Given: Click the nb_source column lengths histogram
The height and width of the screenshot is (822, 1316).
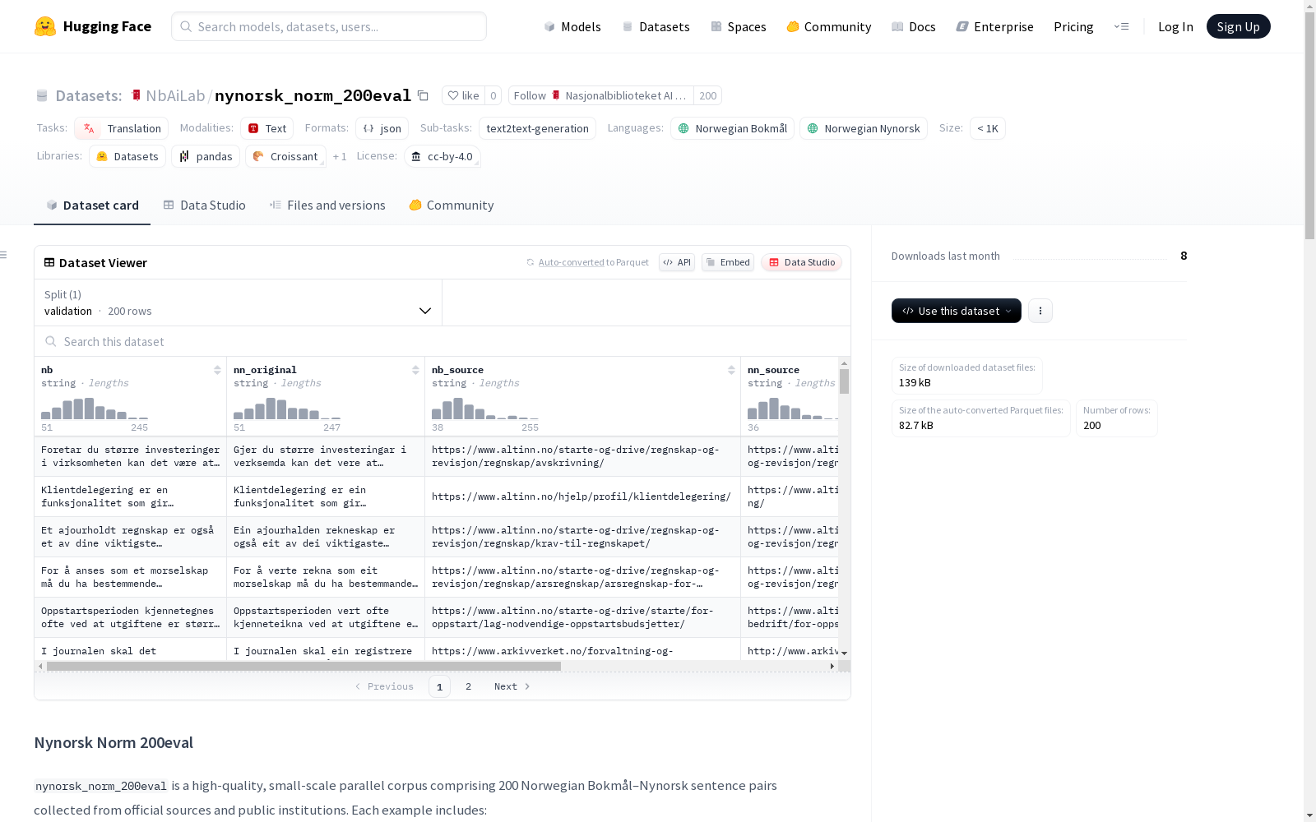Looking at the screenshot, I should tap(485, 409).
